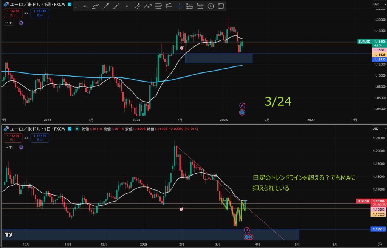Image resolution: width=387 pixels, height=248 pixels.
Task: Grab the floating toolbar drag handle
Action: point(76,6)
